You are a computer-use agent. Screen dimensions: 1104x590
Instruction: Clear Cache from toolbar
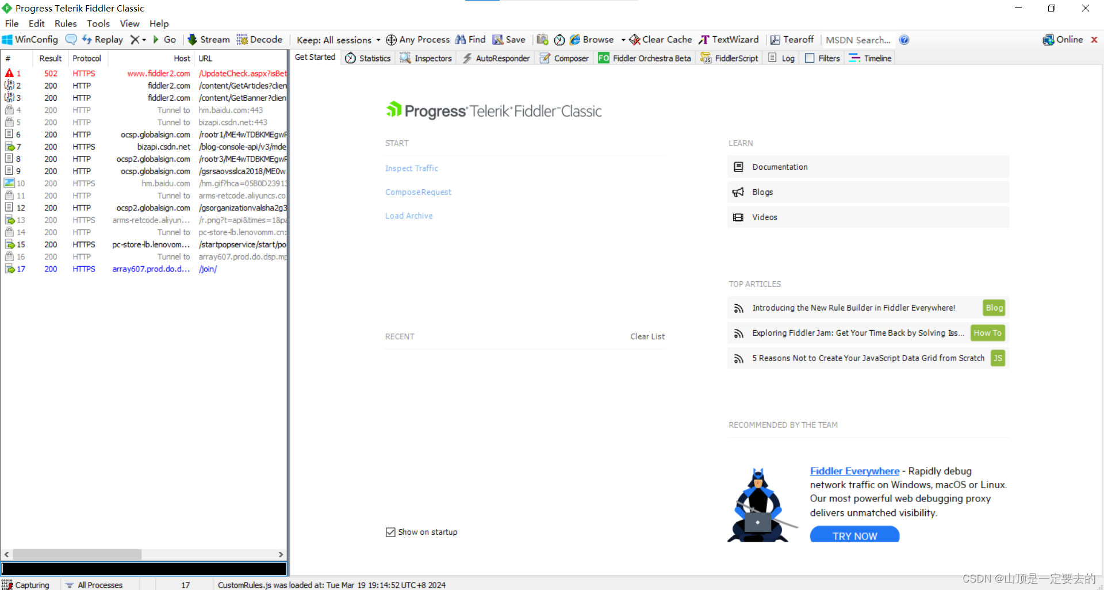pos(661,40)
